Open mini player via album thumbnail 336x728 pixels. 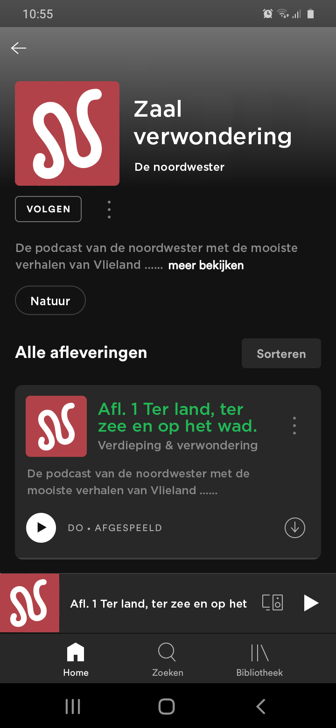click(30, 603)
